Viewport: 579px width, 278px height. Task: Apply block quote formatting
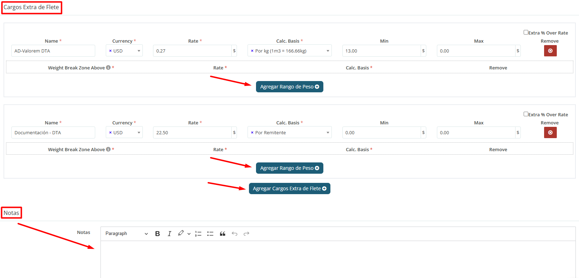coord(223,234)
